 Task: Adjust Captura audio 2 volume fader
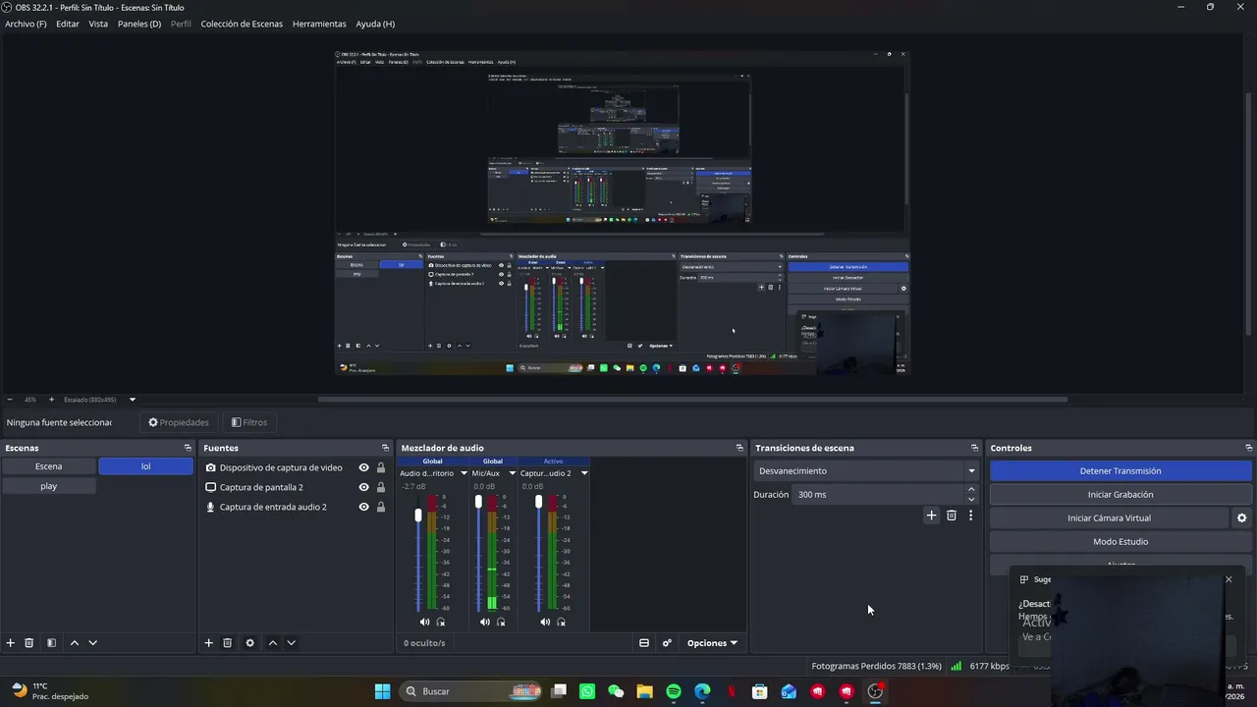[538, 502]
